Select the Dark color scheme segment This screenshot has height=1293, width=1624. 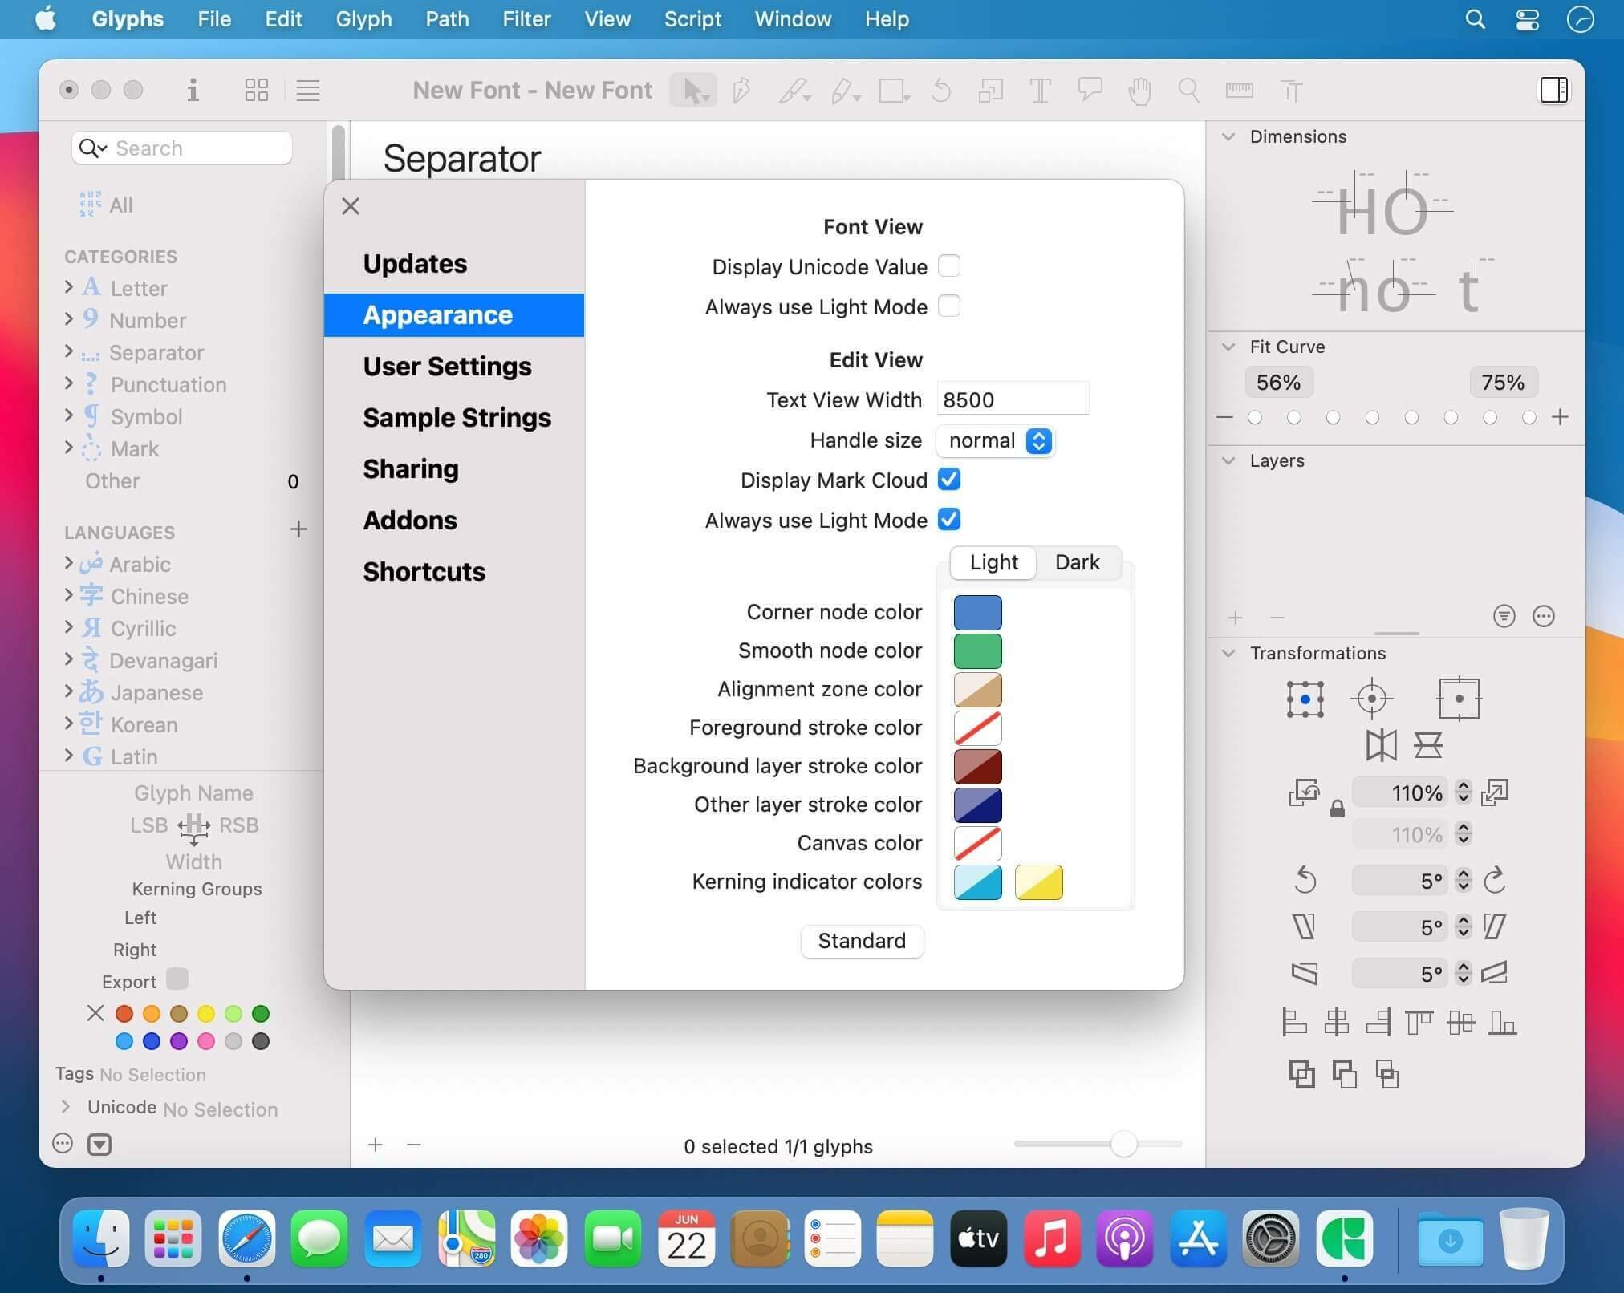pos(1078,562)
